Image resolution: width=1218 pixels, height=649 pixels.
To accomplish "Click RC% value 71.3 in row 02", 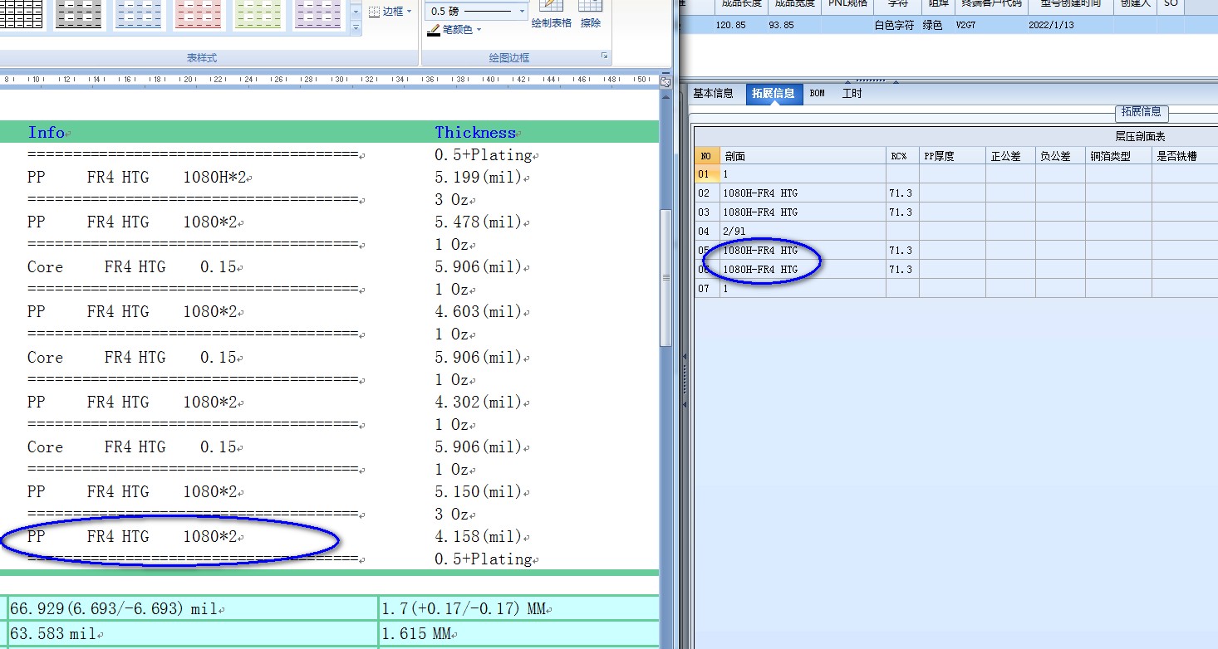I will [x=902, y=193].
